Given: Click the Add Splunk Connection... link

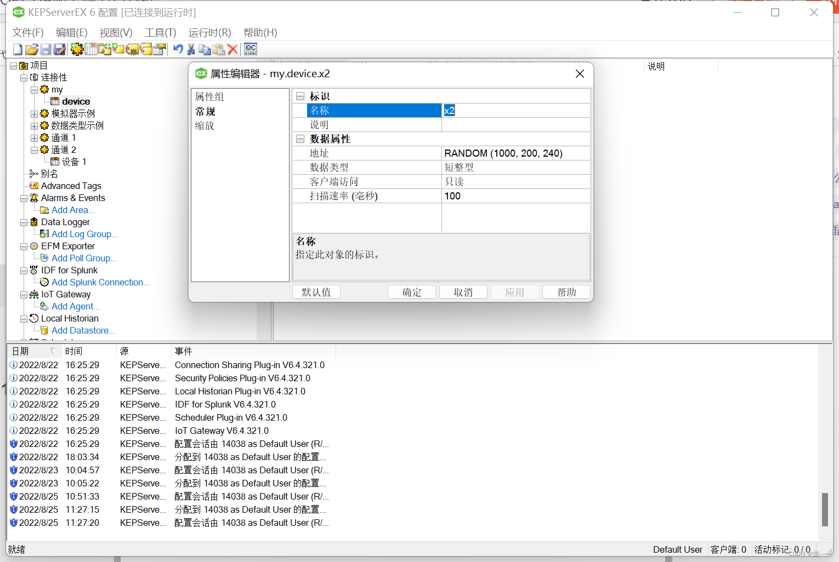Looking at the screenshot, I should 100,282.
